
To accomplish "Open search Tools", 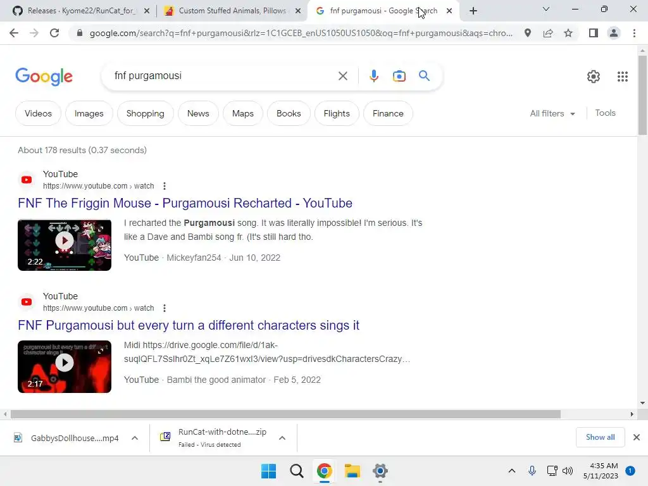I will pos(605,113).
